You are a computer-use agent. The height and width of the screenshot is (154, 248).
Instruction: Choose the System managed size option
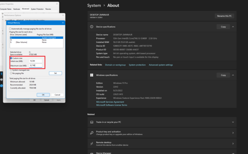tap(11, 70)
